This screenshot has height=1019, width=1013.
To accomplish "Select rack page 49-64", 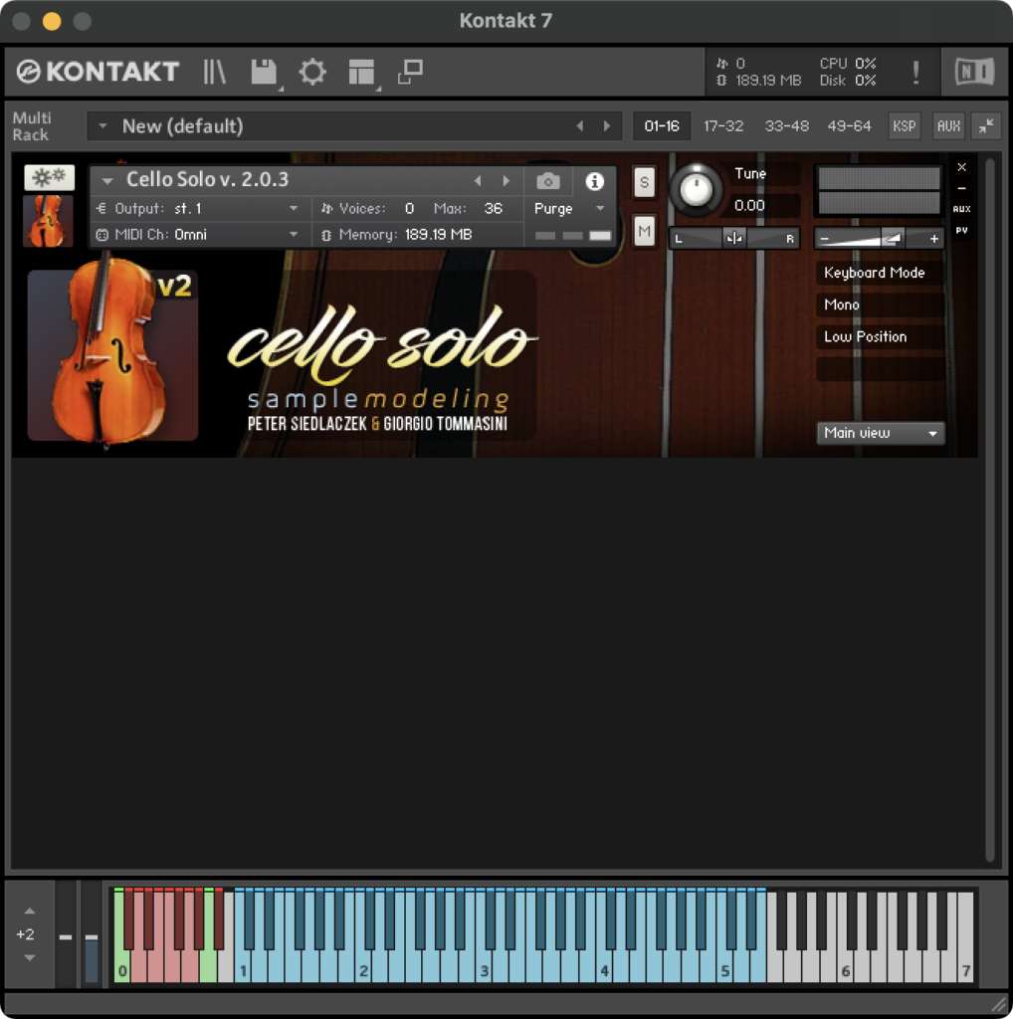I will pyautogui.click(x=849, y=126).
